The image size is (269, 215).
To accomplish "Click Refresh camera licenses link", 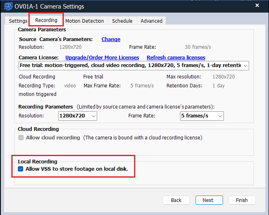I will pos(176,58).
